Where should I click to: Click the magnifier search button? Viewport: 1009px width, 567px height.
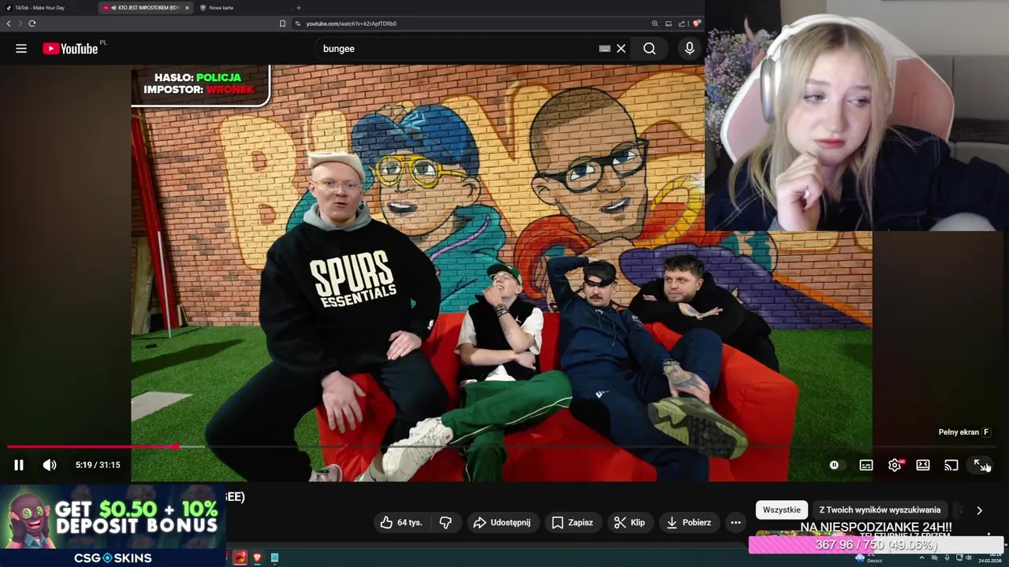pyautogui.click(x=650, y=49)
